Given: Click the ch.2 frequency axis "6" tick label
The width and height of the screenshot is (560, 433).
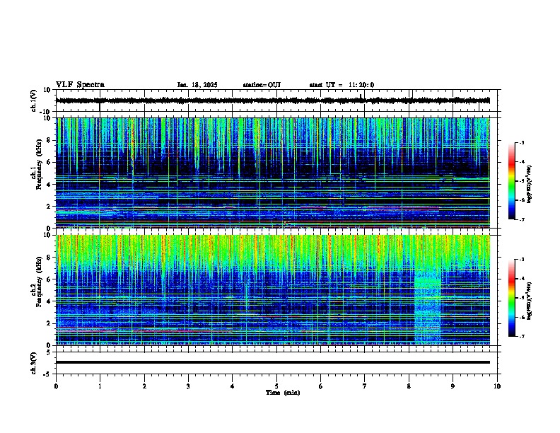Looking at the screenshot, I should click(49, 279).
